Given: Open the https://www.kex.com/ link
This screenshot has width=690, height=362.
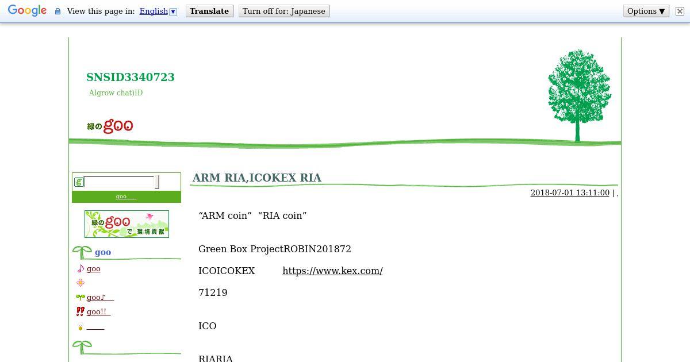Looking at the screenshot, I should click(x=332, y=271).
